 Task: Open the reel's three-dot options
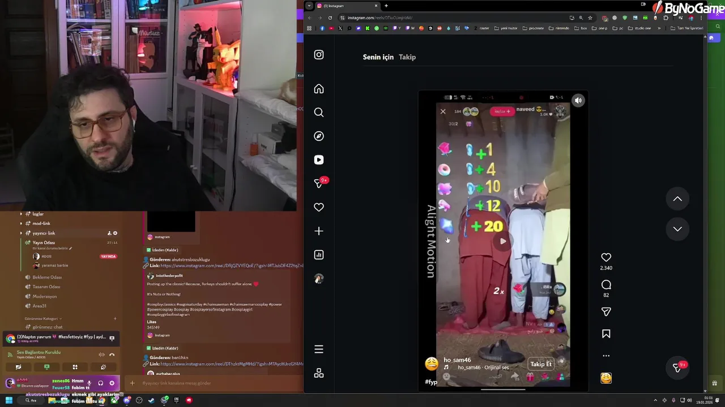(606, 356)
